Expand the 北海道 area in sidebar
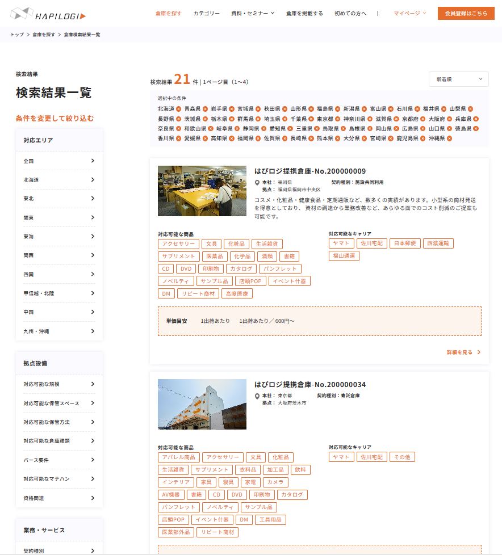The image size is (502, 555). [59, 180]
